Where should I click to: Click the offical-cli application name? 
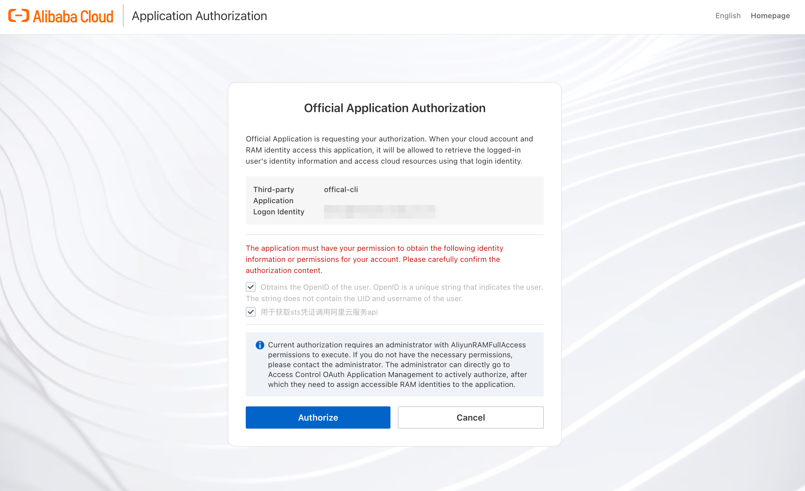pos(341,190)
